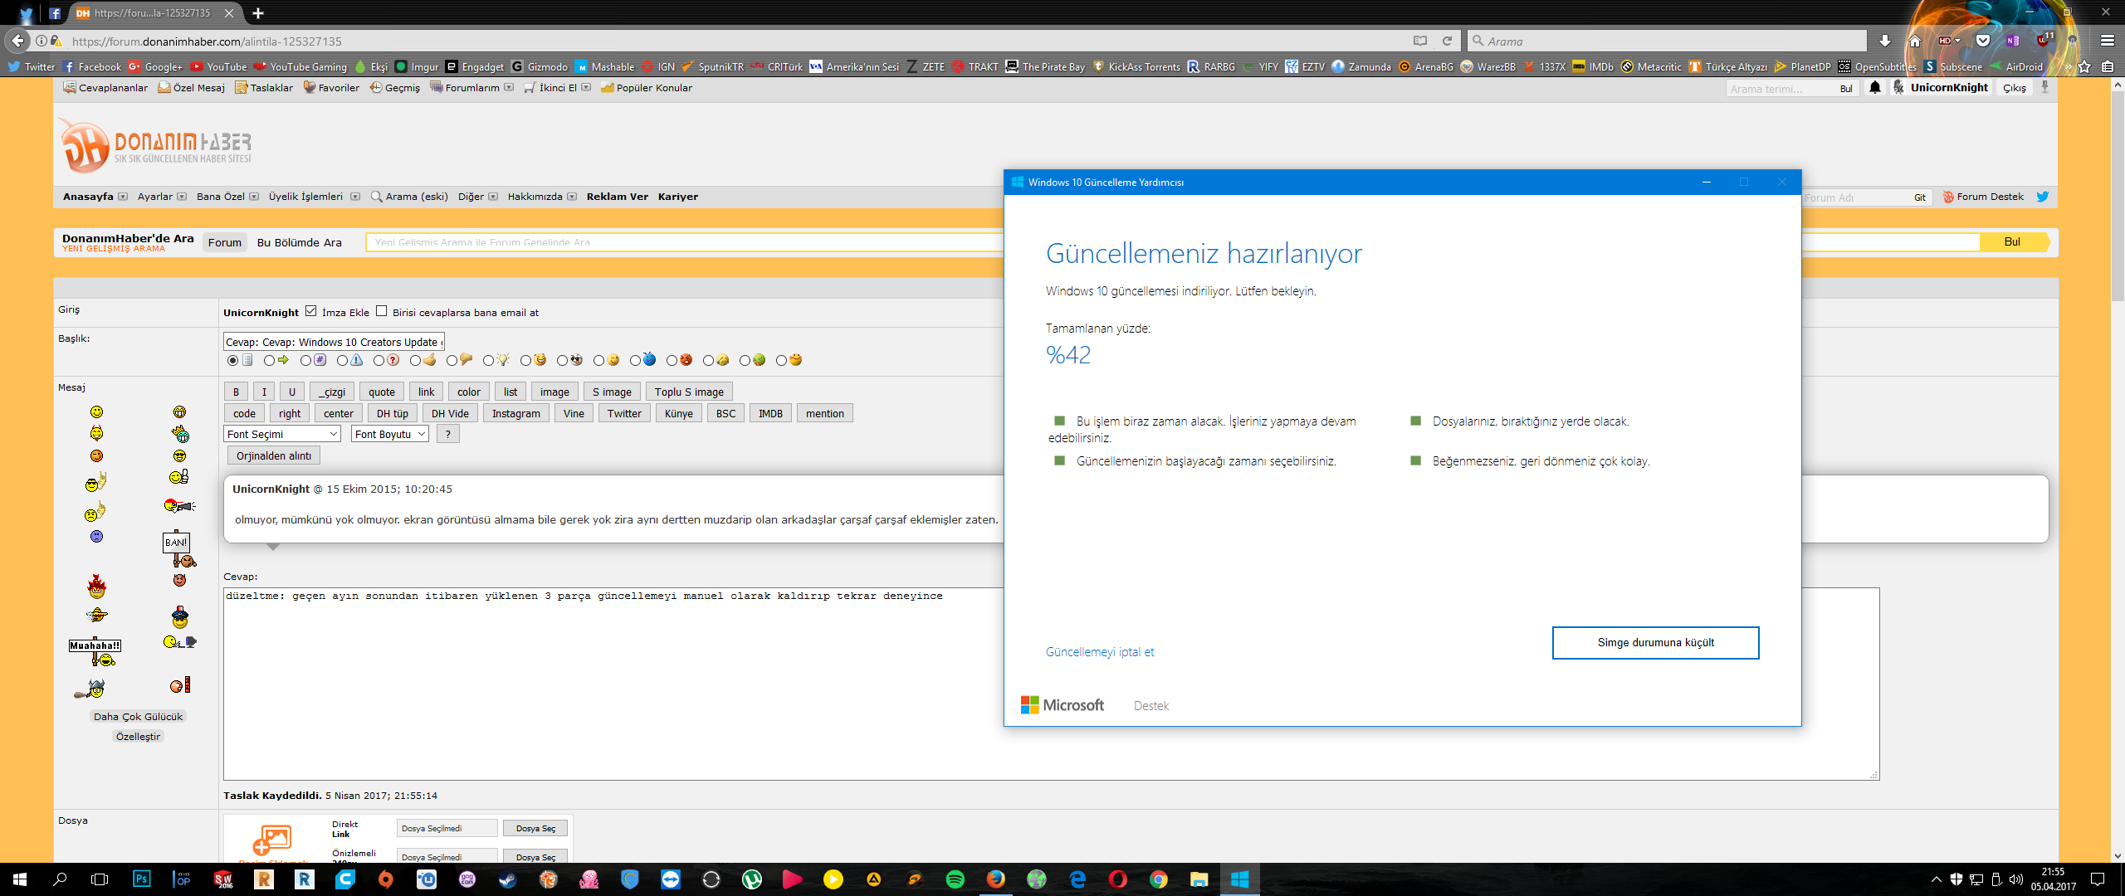Image resolution: width=2125 pixels, height=896 pixels.
Task: Select the blue bomb message icon radio
Action: 635,360
